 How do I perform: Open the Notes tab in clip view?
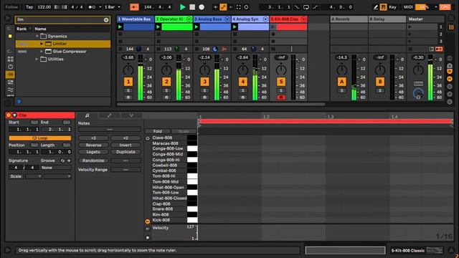(87, 116)
